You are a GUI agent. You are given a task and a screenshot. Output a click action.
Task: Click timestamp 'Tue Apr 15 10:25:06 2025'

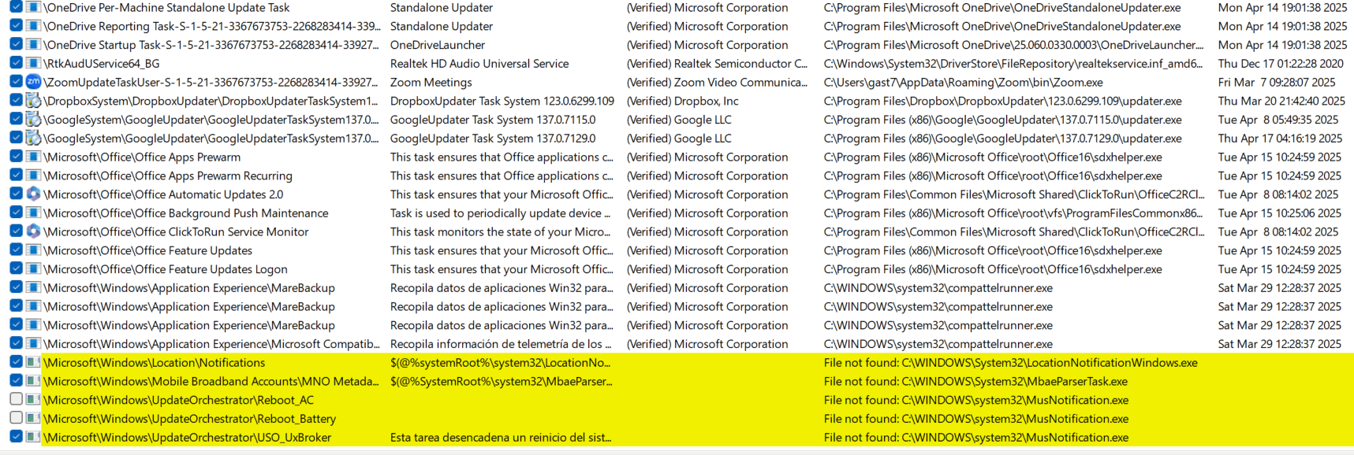[x=1280, y=213]
